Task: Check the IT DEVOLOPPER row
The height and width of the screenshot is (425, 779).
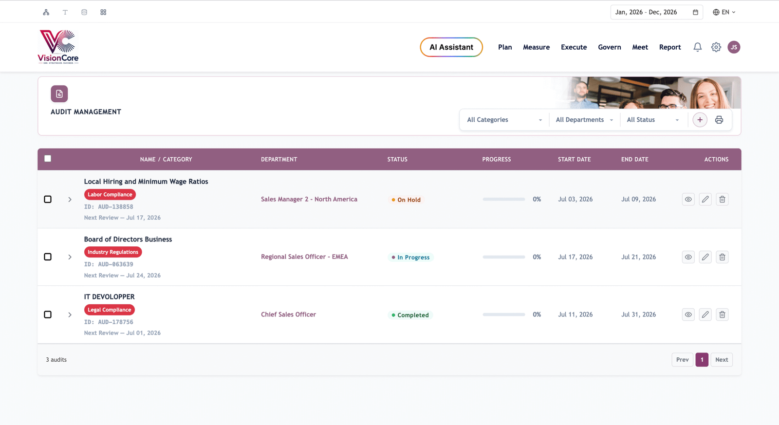Action: tap(48, 314)
